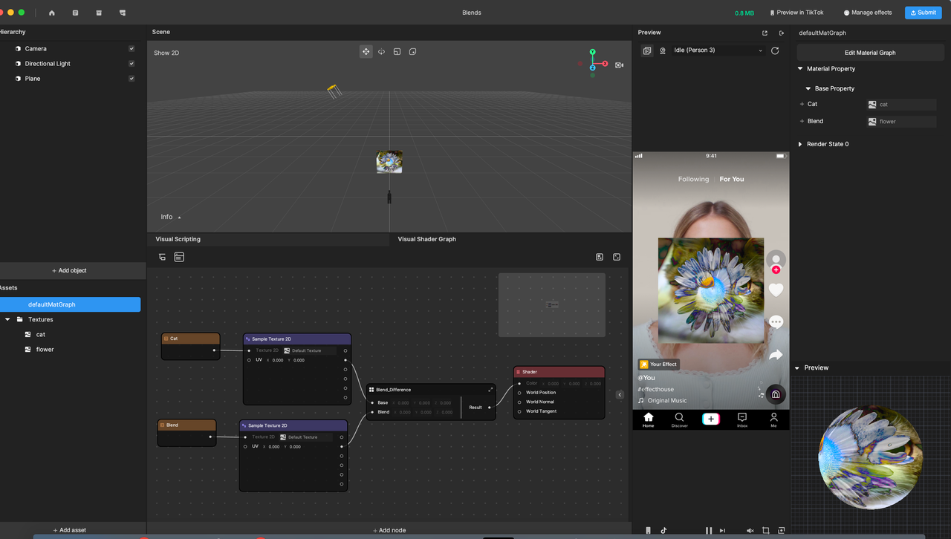
Task: Select the Scale transform tool in Scene
Action: click(397, 51)
